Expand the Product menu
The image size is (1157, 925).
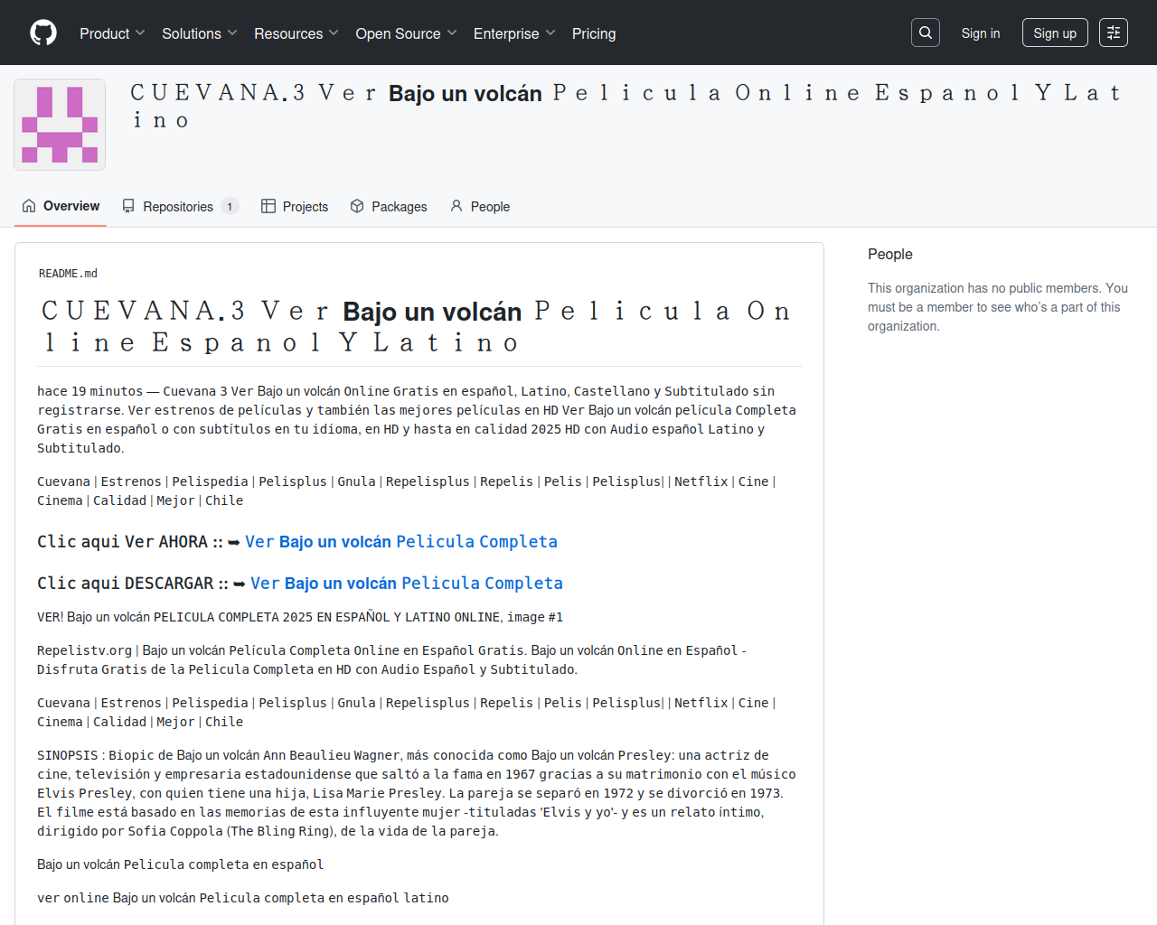[x=112, y=33]
